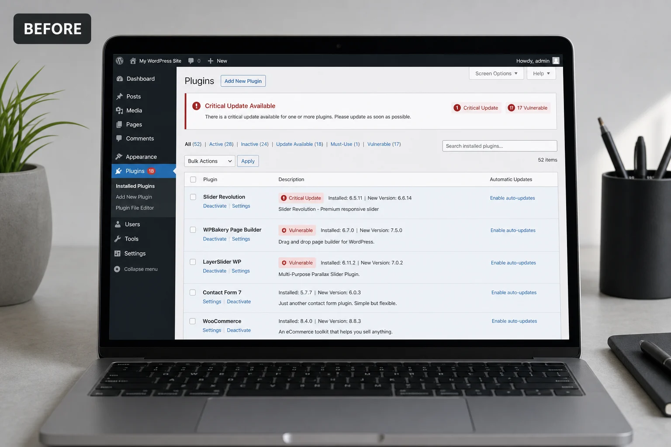Click the Plugins plug icon

coord(119,171)
